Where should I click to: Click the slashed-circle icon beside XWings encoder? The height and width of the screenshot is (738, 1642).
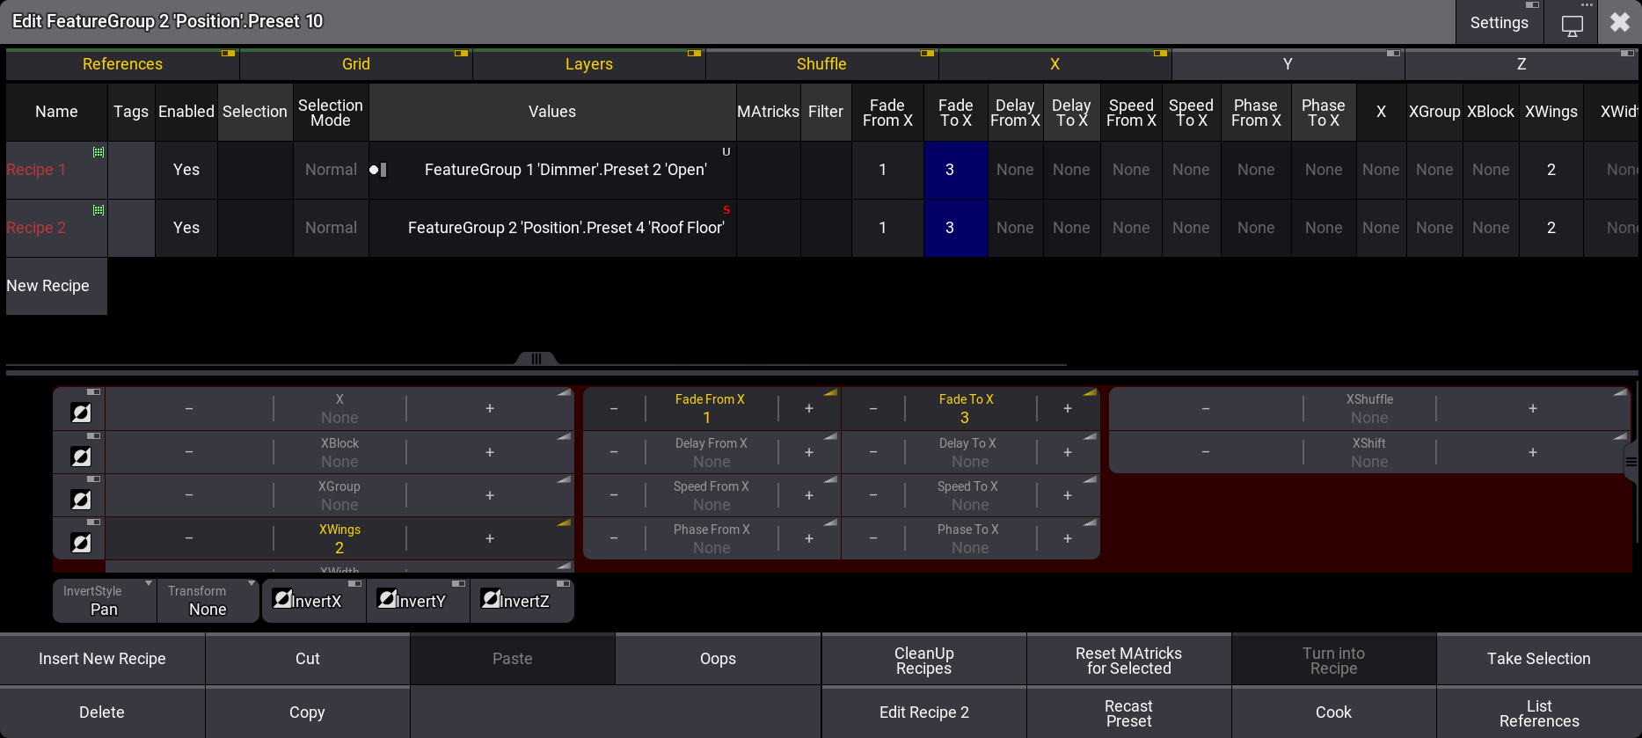[81, 542]
